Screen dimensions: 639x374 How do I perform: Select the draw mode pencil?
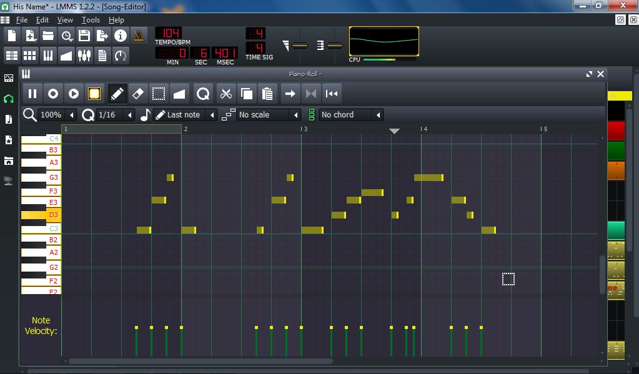[x=117, y=94]
